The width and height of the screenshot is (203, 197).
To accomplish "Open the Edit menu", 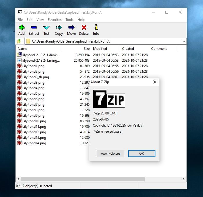I will point(30,20).
